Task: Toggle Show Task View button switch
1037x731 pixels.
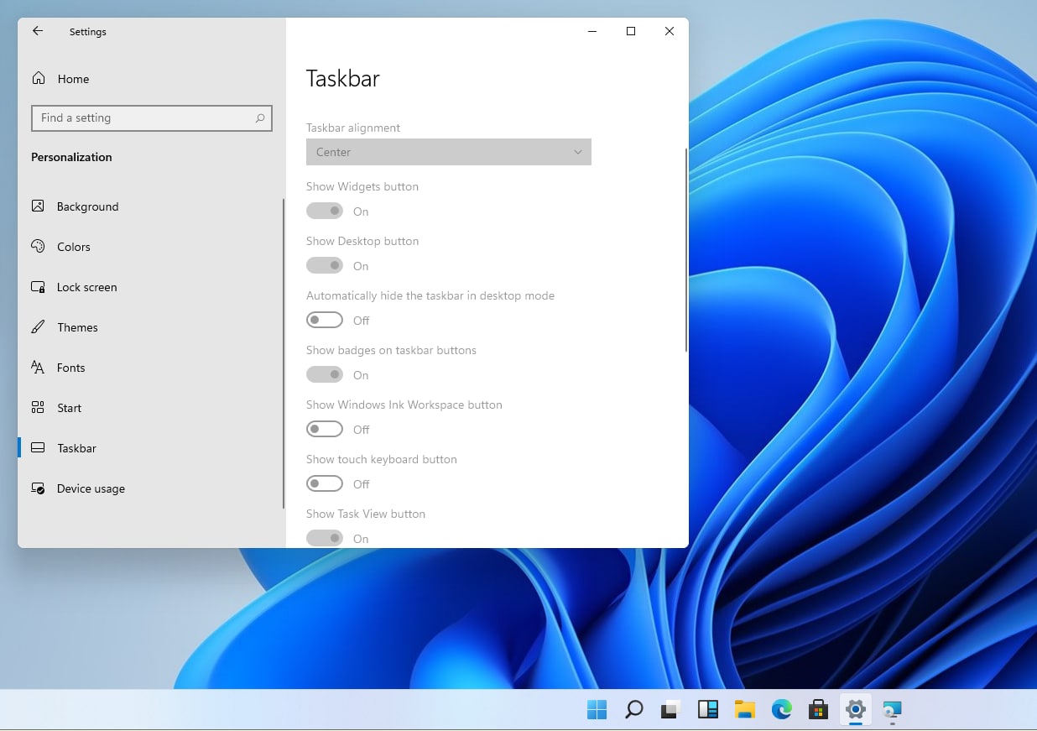Action: point(325,538)
